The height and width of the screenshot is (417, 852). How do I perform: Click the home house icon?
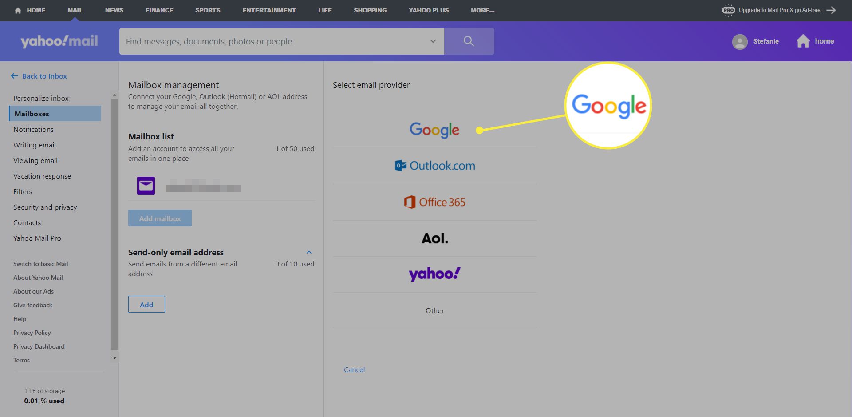pos(803,41)
